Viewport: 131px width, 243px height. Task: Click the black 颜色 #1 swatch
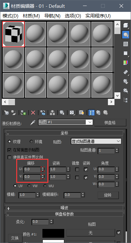point(53,233)
